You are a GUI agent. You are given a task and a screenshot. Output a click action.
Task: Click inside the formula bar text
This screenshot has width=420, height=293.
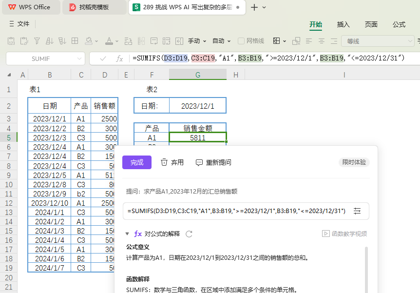(x=268, y=58)
